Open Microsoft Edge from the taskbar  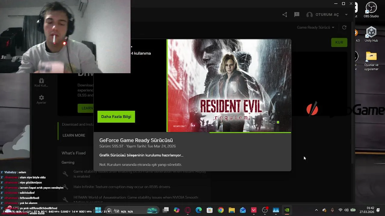199,210
